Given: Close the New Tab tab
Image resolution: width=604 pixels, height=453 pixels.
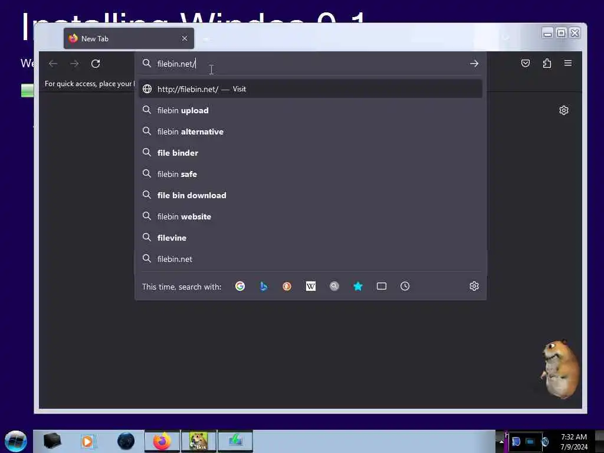Looking at the screenshot, I should click(185, 38).
